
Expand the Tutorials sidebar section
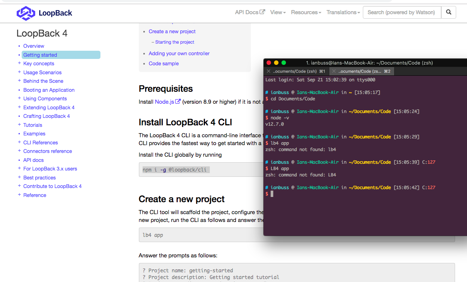click(x=19, y=125)
